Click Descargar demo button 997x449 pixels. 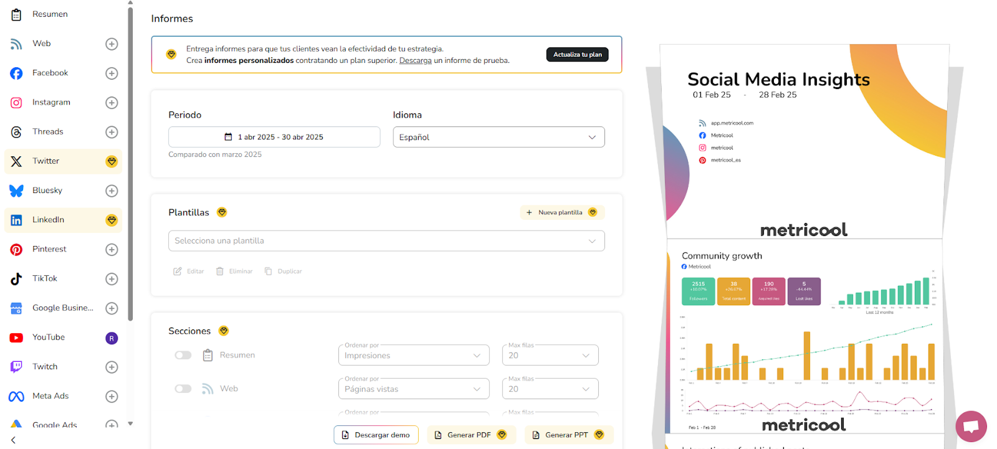pos(376,435)
